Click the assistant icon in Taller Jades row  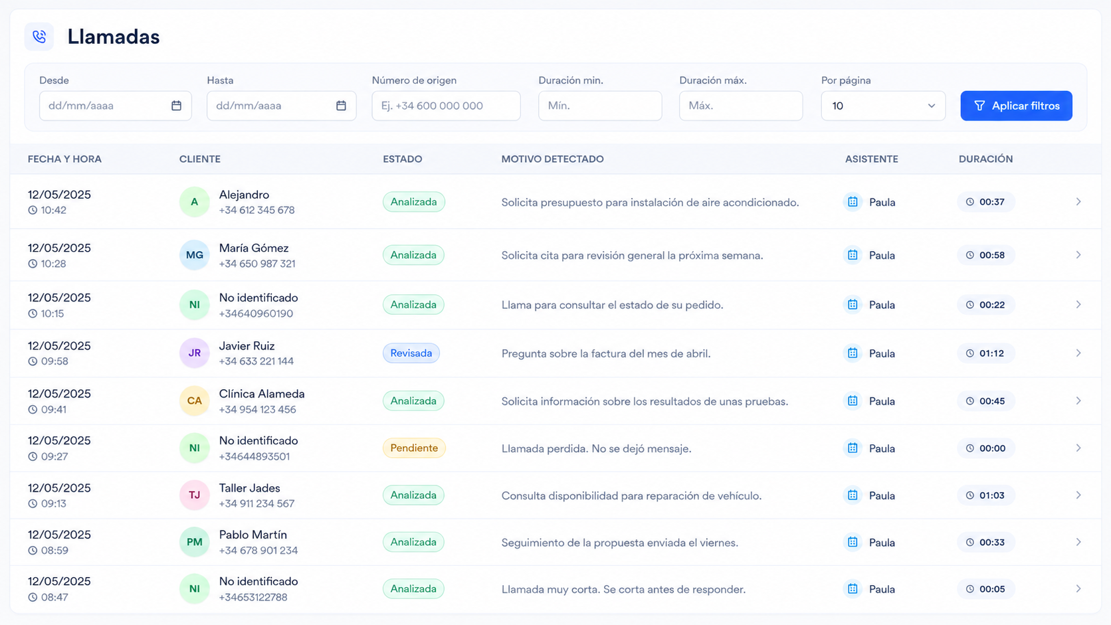[x=853, y=495]
